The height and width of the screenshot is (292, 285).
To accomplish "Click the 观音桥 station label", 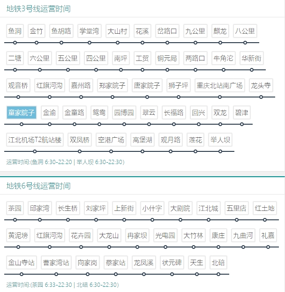I will coord(18,86).
